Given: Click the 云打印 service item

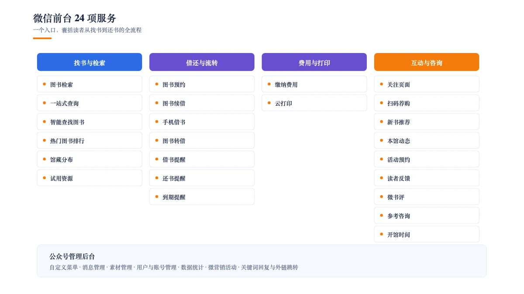Looking at the screenshot, I should [x=314, y=103].
